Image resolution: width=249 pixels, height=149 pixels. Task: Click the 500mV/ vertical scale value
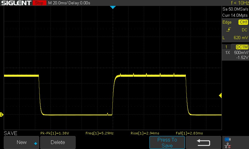pos(241,52)
